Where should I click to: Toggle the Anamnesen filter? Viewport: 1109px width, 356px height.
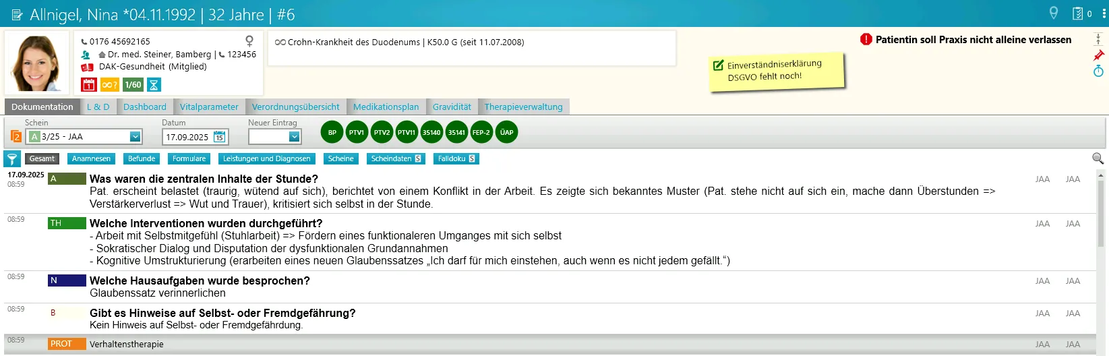(x=91, y=159)
